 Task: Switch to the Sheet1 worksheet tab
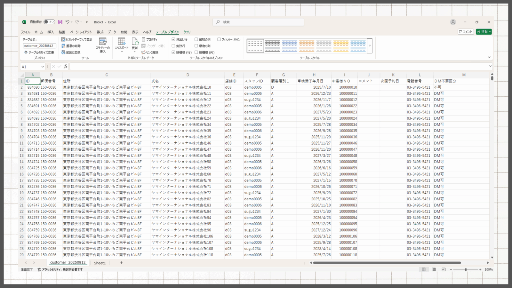click(100, 263)
